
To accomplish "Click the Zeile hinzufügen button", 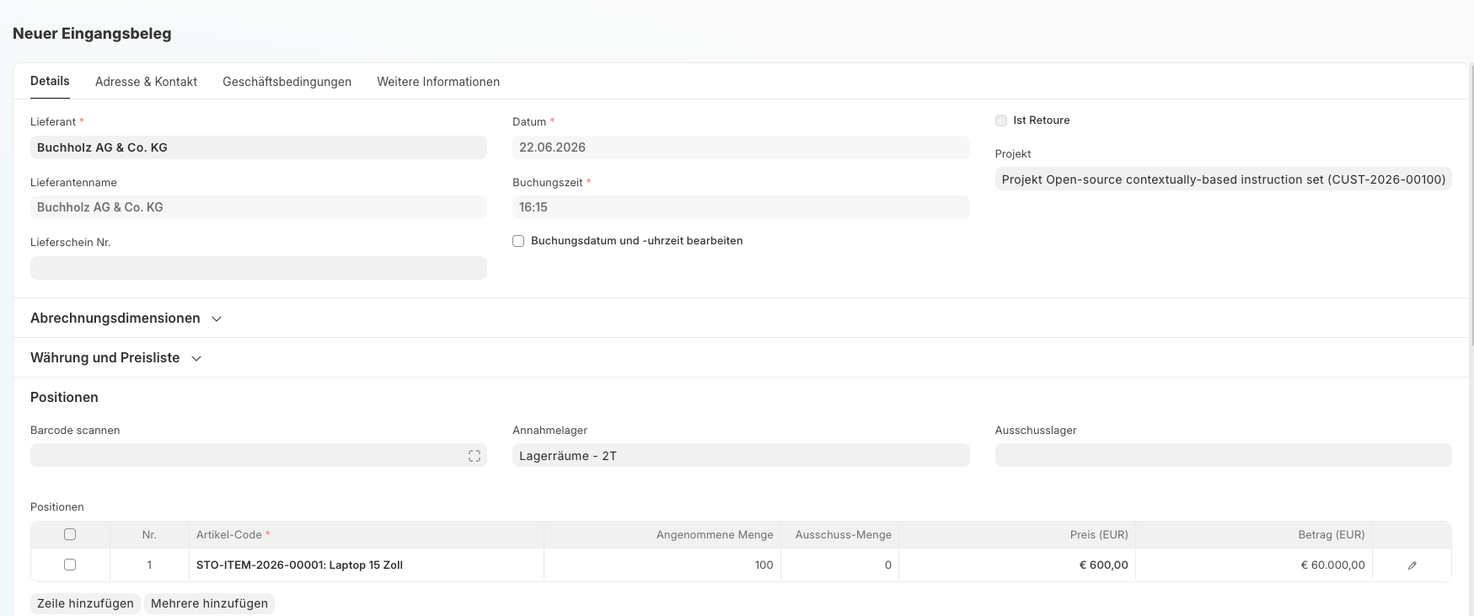I will [85, 603].
